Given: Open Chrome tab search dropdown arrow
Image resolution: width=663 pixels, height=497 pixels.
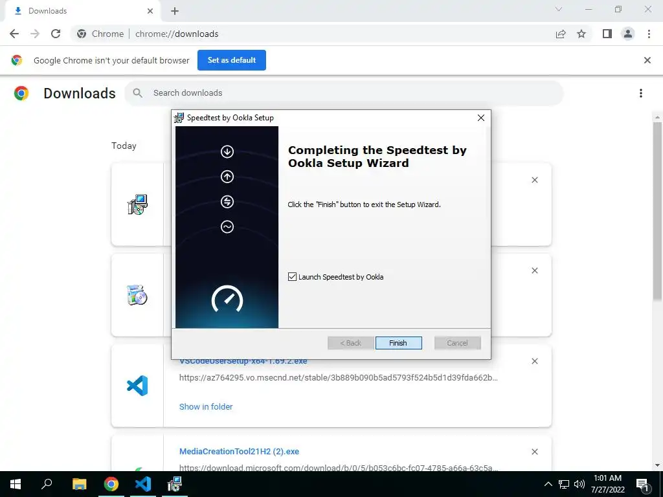Looking at the screenshot, I should pyautogui.click(x=559, y=9).
